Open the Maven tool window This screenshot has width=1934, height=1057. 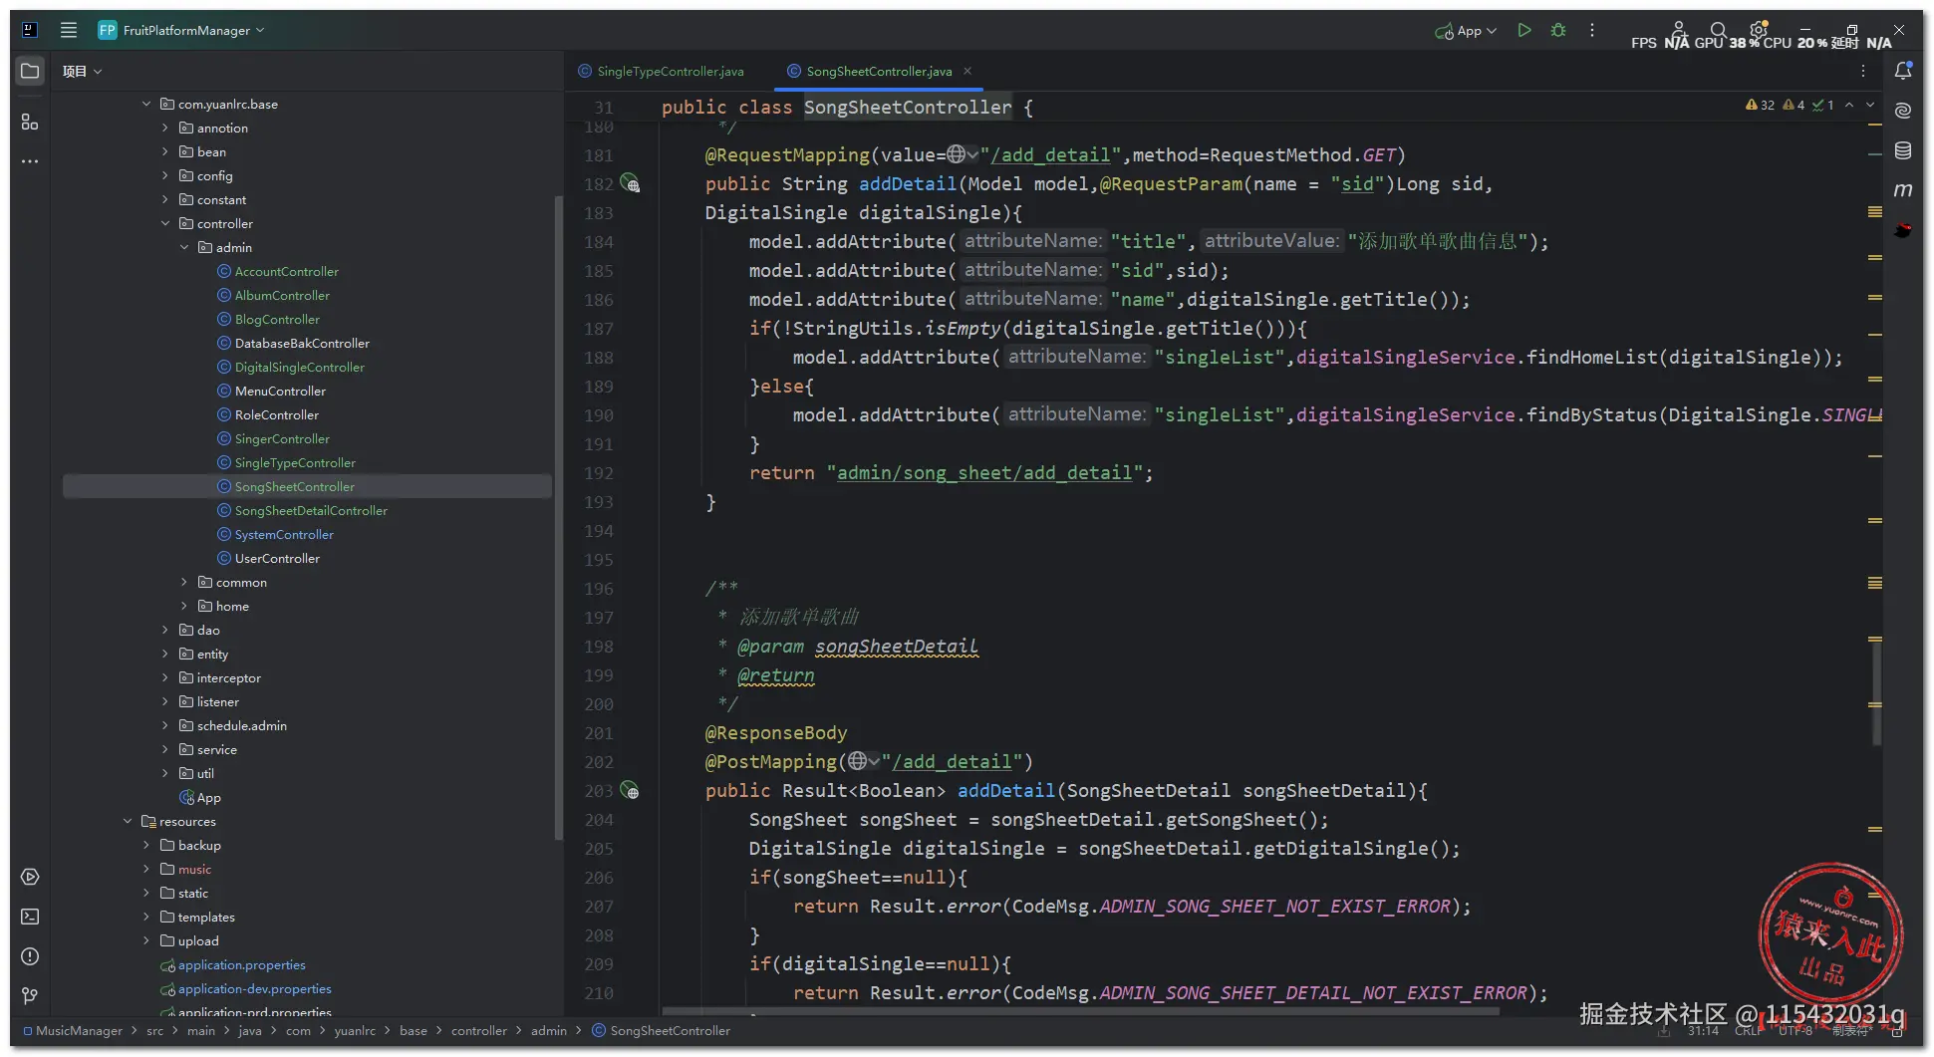(1903, 190)
